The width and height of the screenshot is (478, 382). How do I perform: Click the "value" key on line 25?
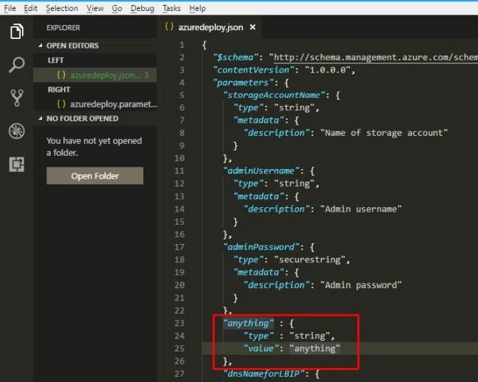(261, 348)
